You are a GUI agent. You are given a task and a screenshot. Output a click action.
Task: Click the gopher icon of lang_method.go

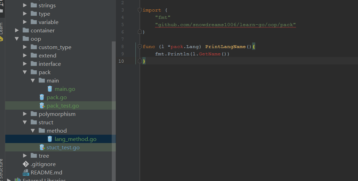tap(50, 139)
